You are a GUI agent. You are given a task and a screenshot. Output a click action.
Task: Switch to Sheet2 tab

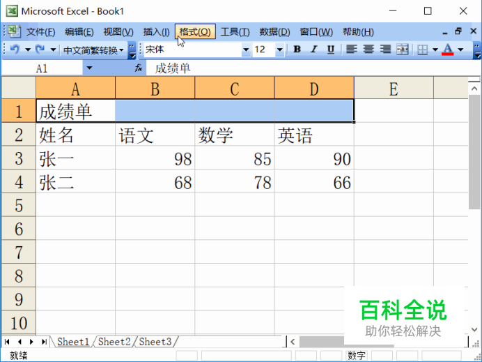[x=114, y=342]
